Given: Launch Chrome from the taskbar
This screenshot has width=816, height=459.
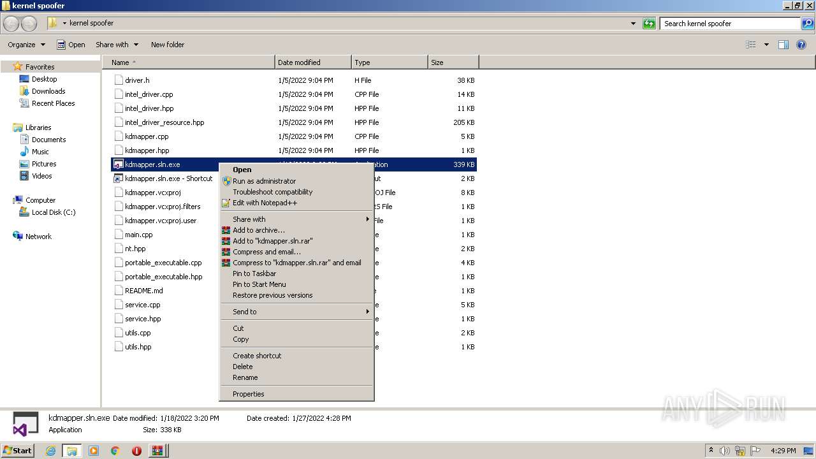Looking at the screenshot, I should [115, 451].
